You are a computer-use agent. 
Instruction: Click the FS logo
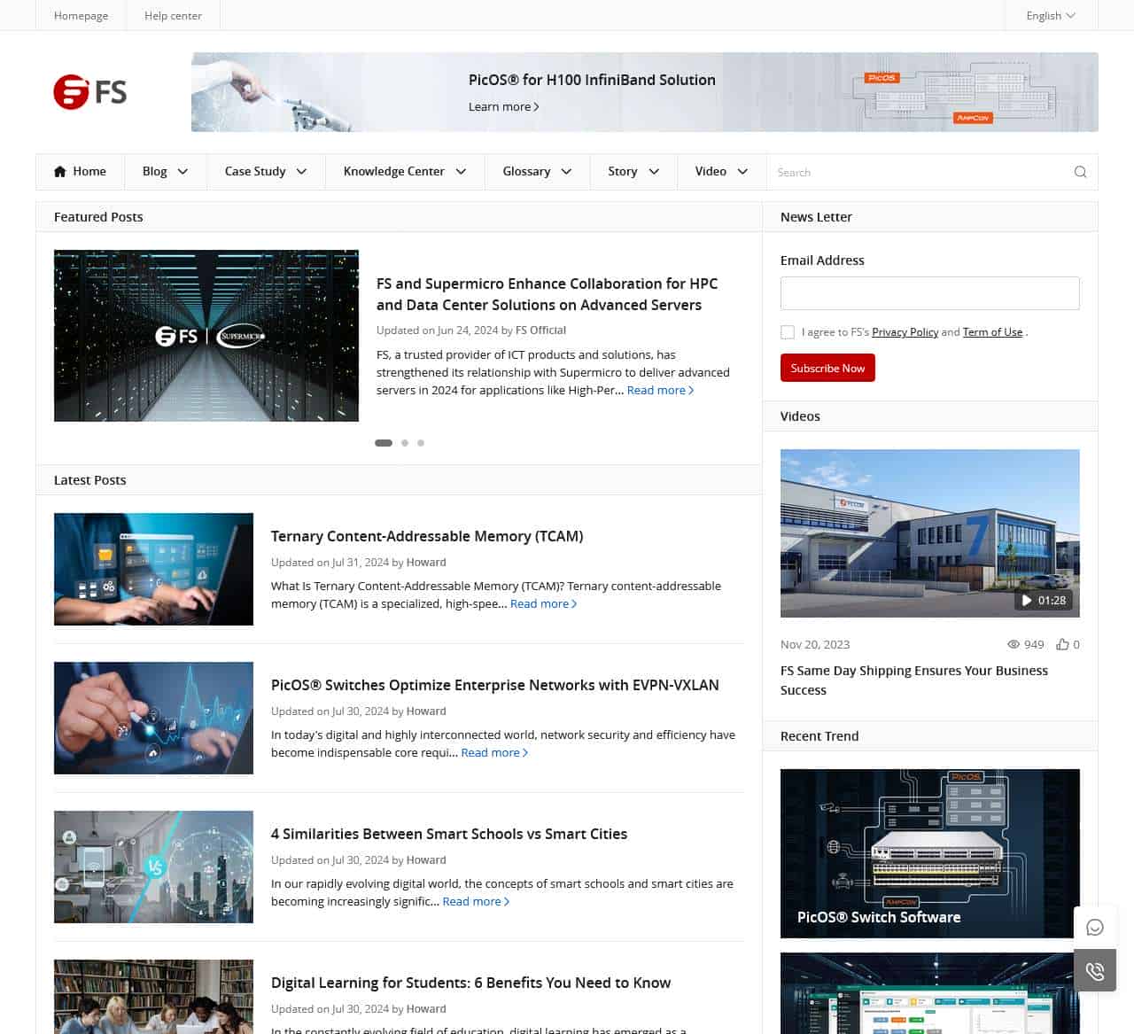click(x=90, y=92)
